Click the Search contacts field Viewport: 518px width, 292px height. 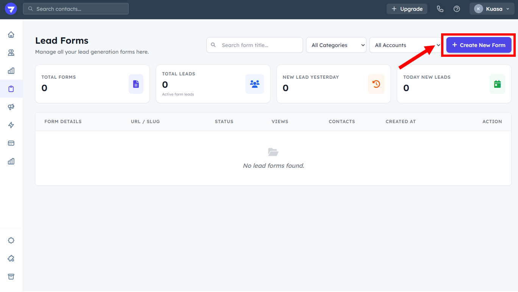pos(76,9)
